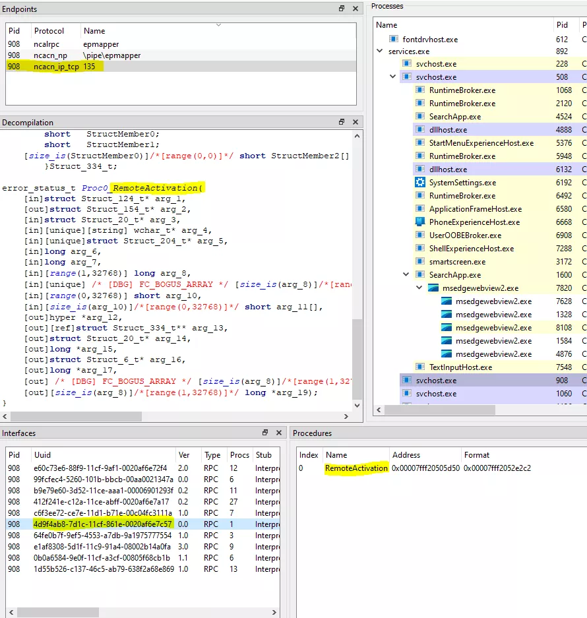The width and height of the screenshot is (587, 618).
Task: Click the svchost.exe icon for PID 1060
Action: (407, 393)
